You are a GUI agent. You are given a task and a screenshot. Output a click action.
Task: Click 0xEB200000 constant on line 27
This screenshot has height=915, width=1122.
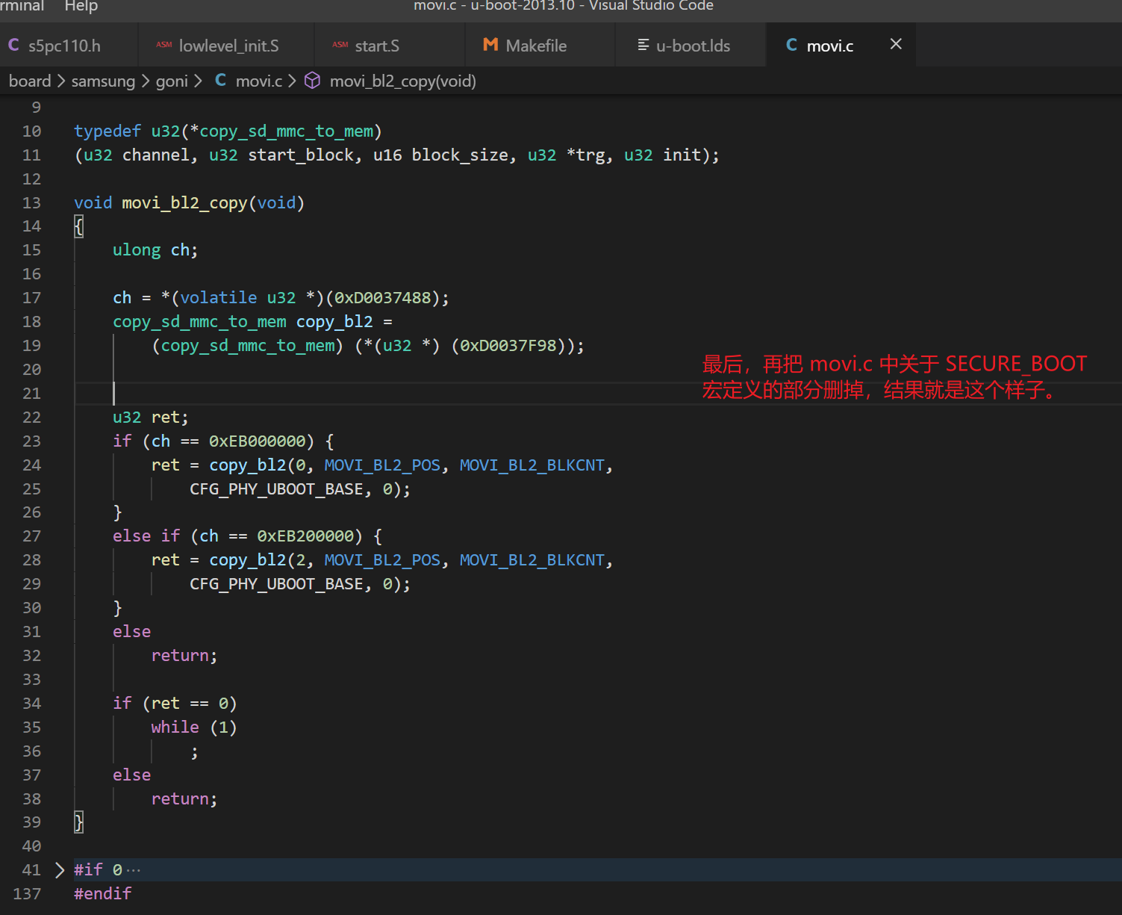click(x=305, y=536)
